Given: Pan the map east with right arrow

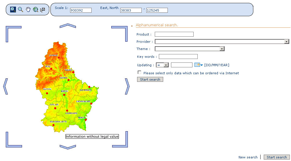Looking at the screenshot, I should click(127, 86).
